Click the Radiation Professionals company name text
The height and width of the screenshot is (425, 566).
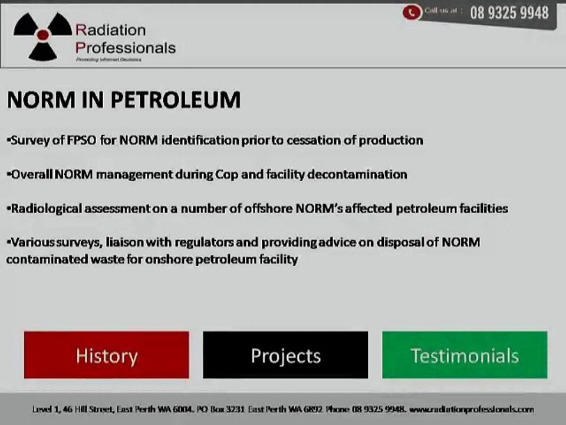(125, 39)
